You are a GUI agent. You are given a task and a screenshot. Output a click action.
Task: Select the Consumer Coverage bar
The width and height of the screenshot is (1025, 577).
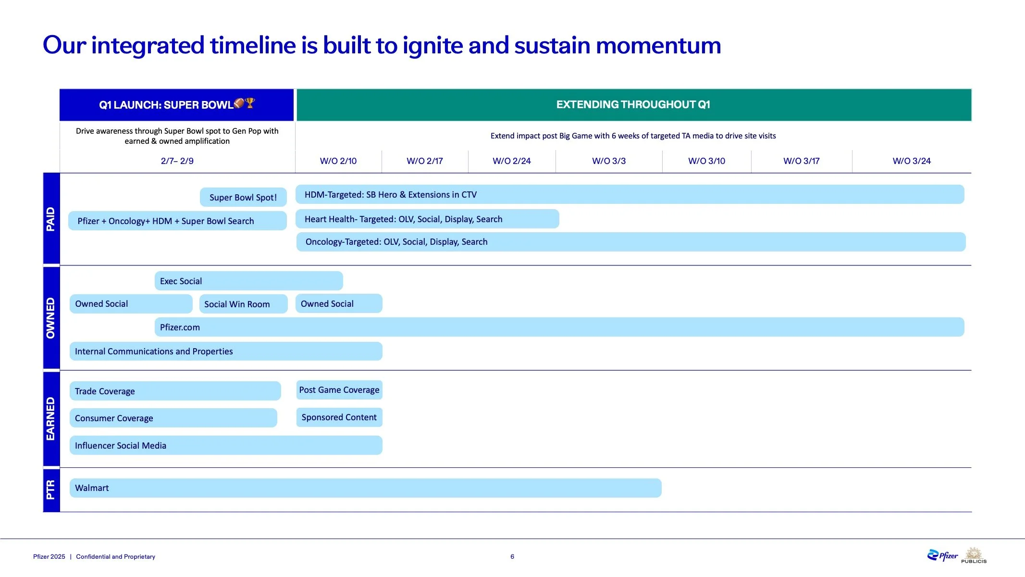pyautogui.click(x=173, y=418)
